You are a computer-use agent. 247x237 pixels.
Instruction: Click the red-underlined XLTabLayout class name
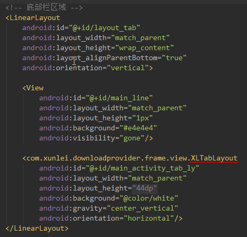click(214, 158)
